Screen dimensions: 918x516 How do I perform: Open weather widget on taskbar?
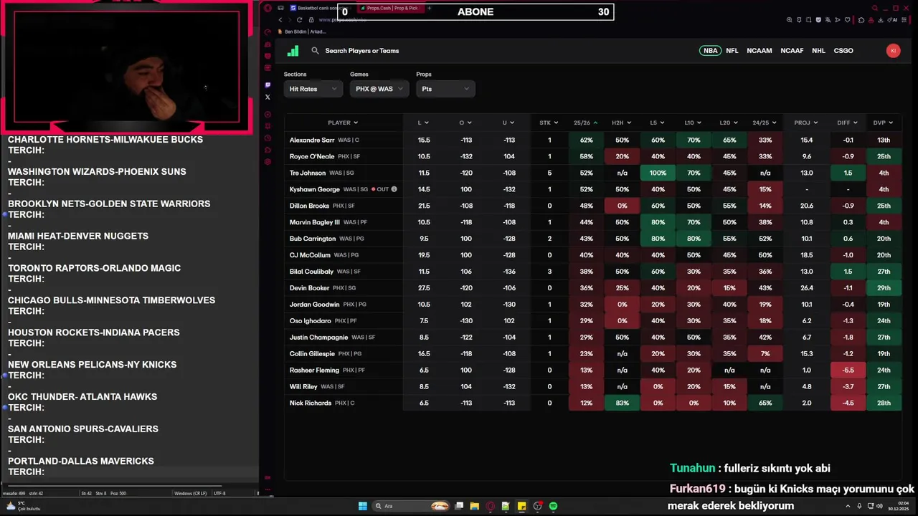(23, 506)
